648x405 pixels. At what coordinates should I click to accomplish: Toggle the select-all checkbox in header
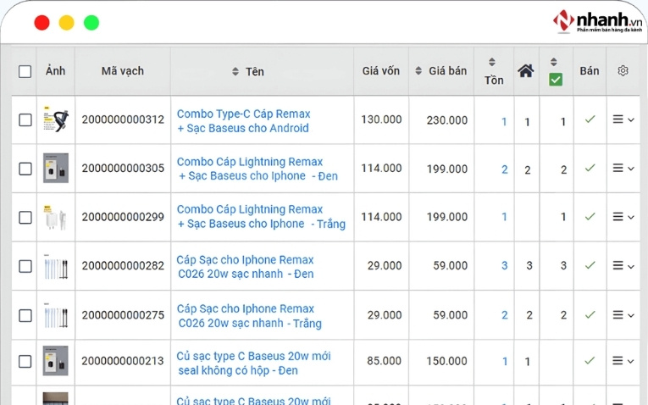pos(25,72)
